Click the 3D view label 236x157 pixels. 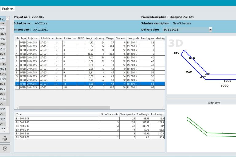(x=175, y=44)
